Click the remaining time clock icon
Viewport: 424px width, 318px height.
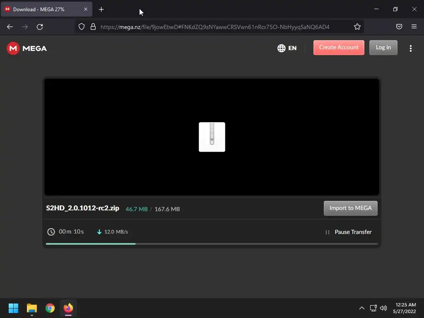coord(51,232)
